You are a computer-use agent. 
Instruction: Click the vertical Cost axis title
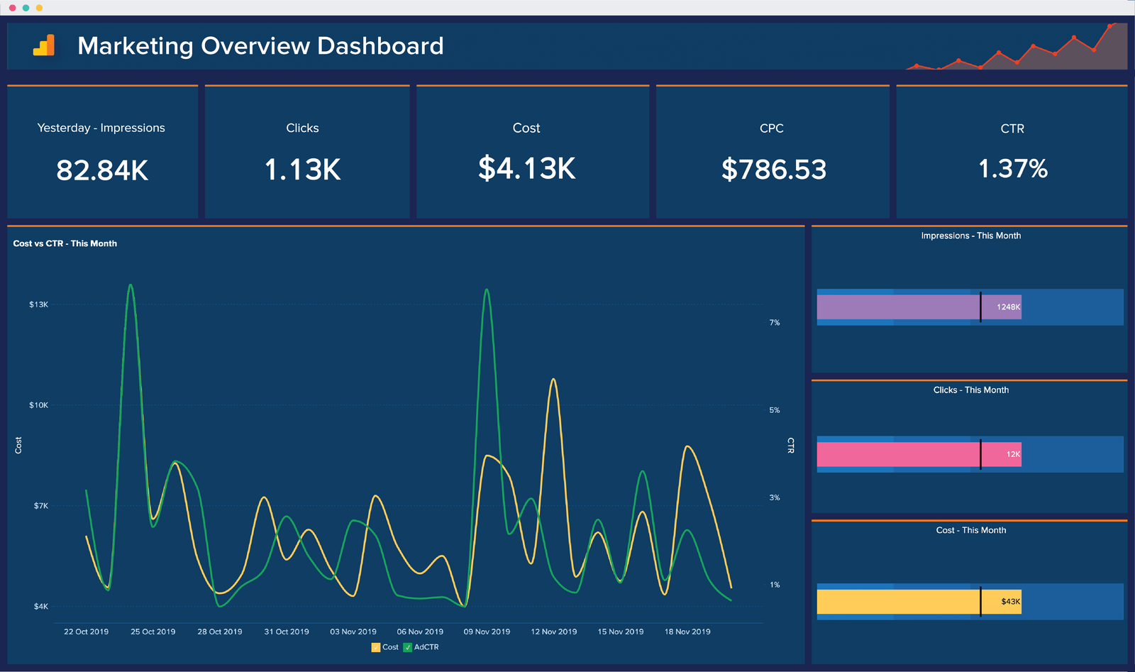coord(18,446)
